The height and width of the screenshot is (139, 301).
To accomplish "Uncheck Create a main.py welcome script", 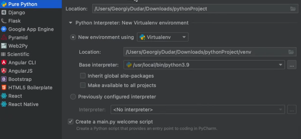I will point(70,122).
